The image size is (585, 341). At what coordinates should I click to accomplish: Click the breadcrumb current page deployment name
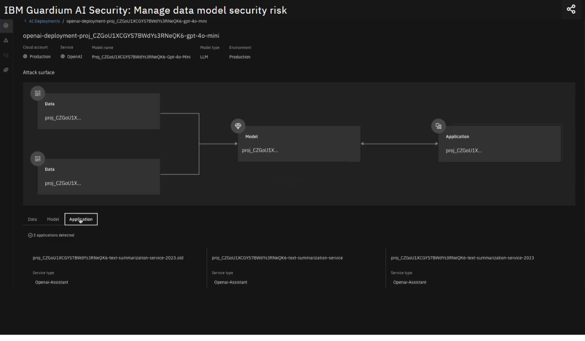coord(136,21)
